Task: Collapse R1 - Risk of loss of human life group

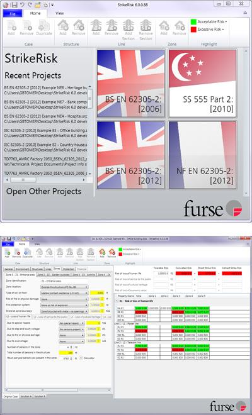Action: coord(117,301)
